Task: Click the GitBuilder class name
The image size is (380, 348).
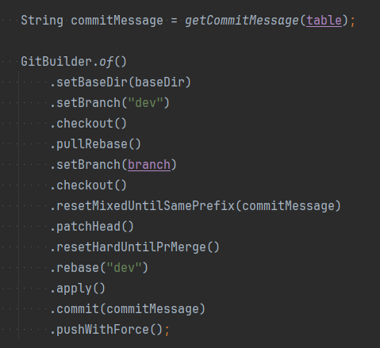Action: [x=56, y=62]
